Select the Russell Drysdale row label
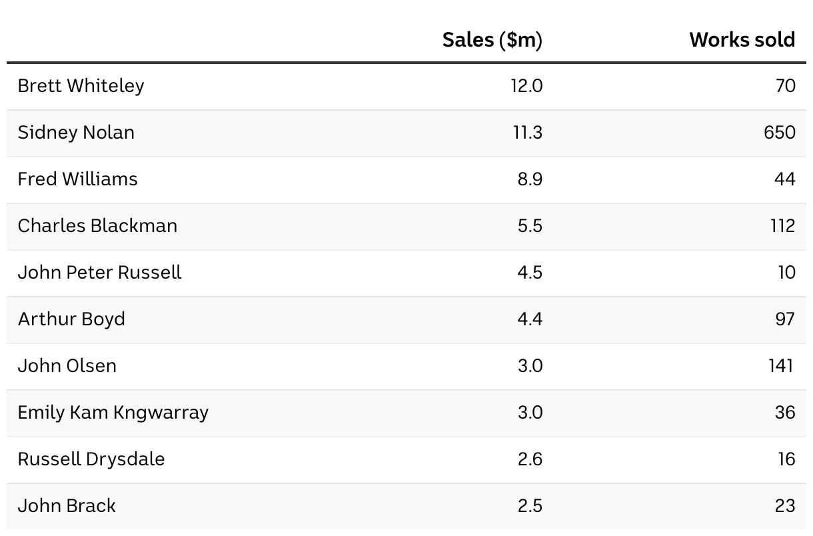Screen dimensions: 813x536 (x=91, y=459)
